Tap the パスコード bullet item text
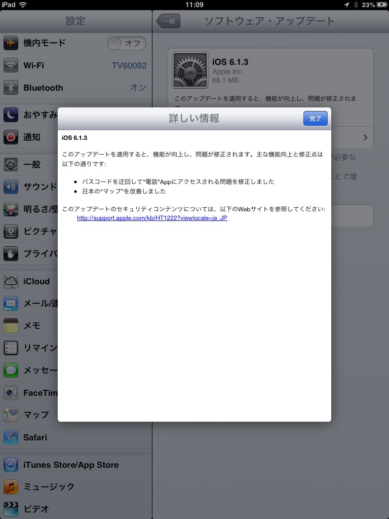Viewport: 389px width, 519px height. click(178, 181)
